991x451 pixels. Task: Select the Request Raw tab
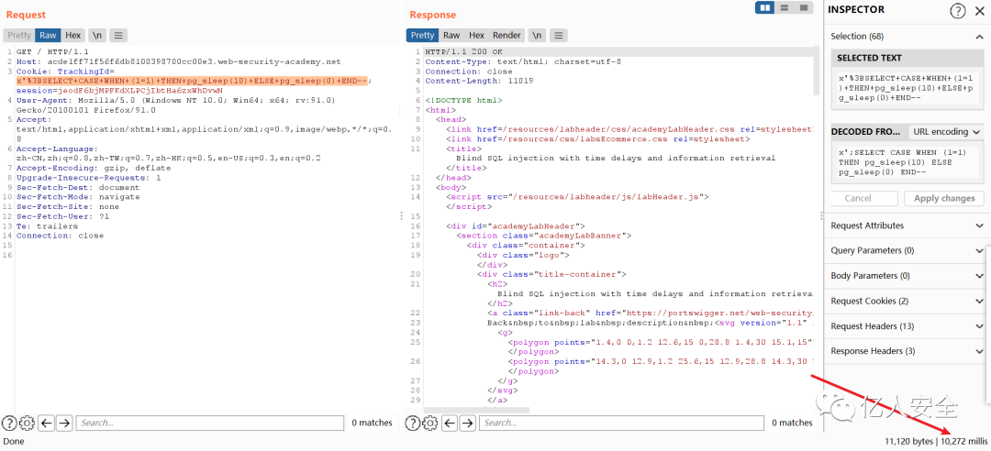pyautogui.click(x=48, y=36)
